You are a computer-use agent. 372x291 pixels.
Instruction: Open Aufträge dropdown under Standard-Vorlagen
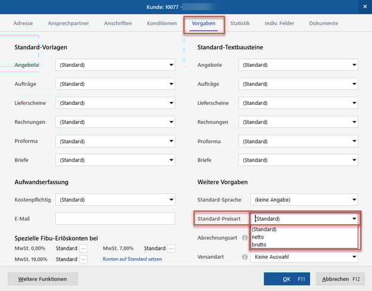(x=115, y=84)
